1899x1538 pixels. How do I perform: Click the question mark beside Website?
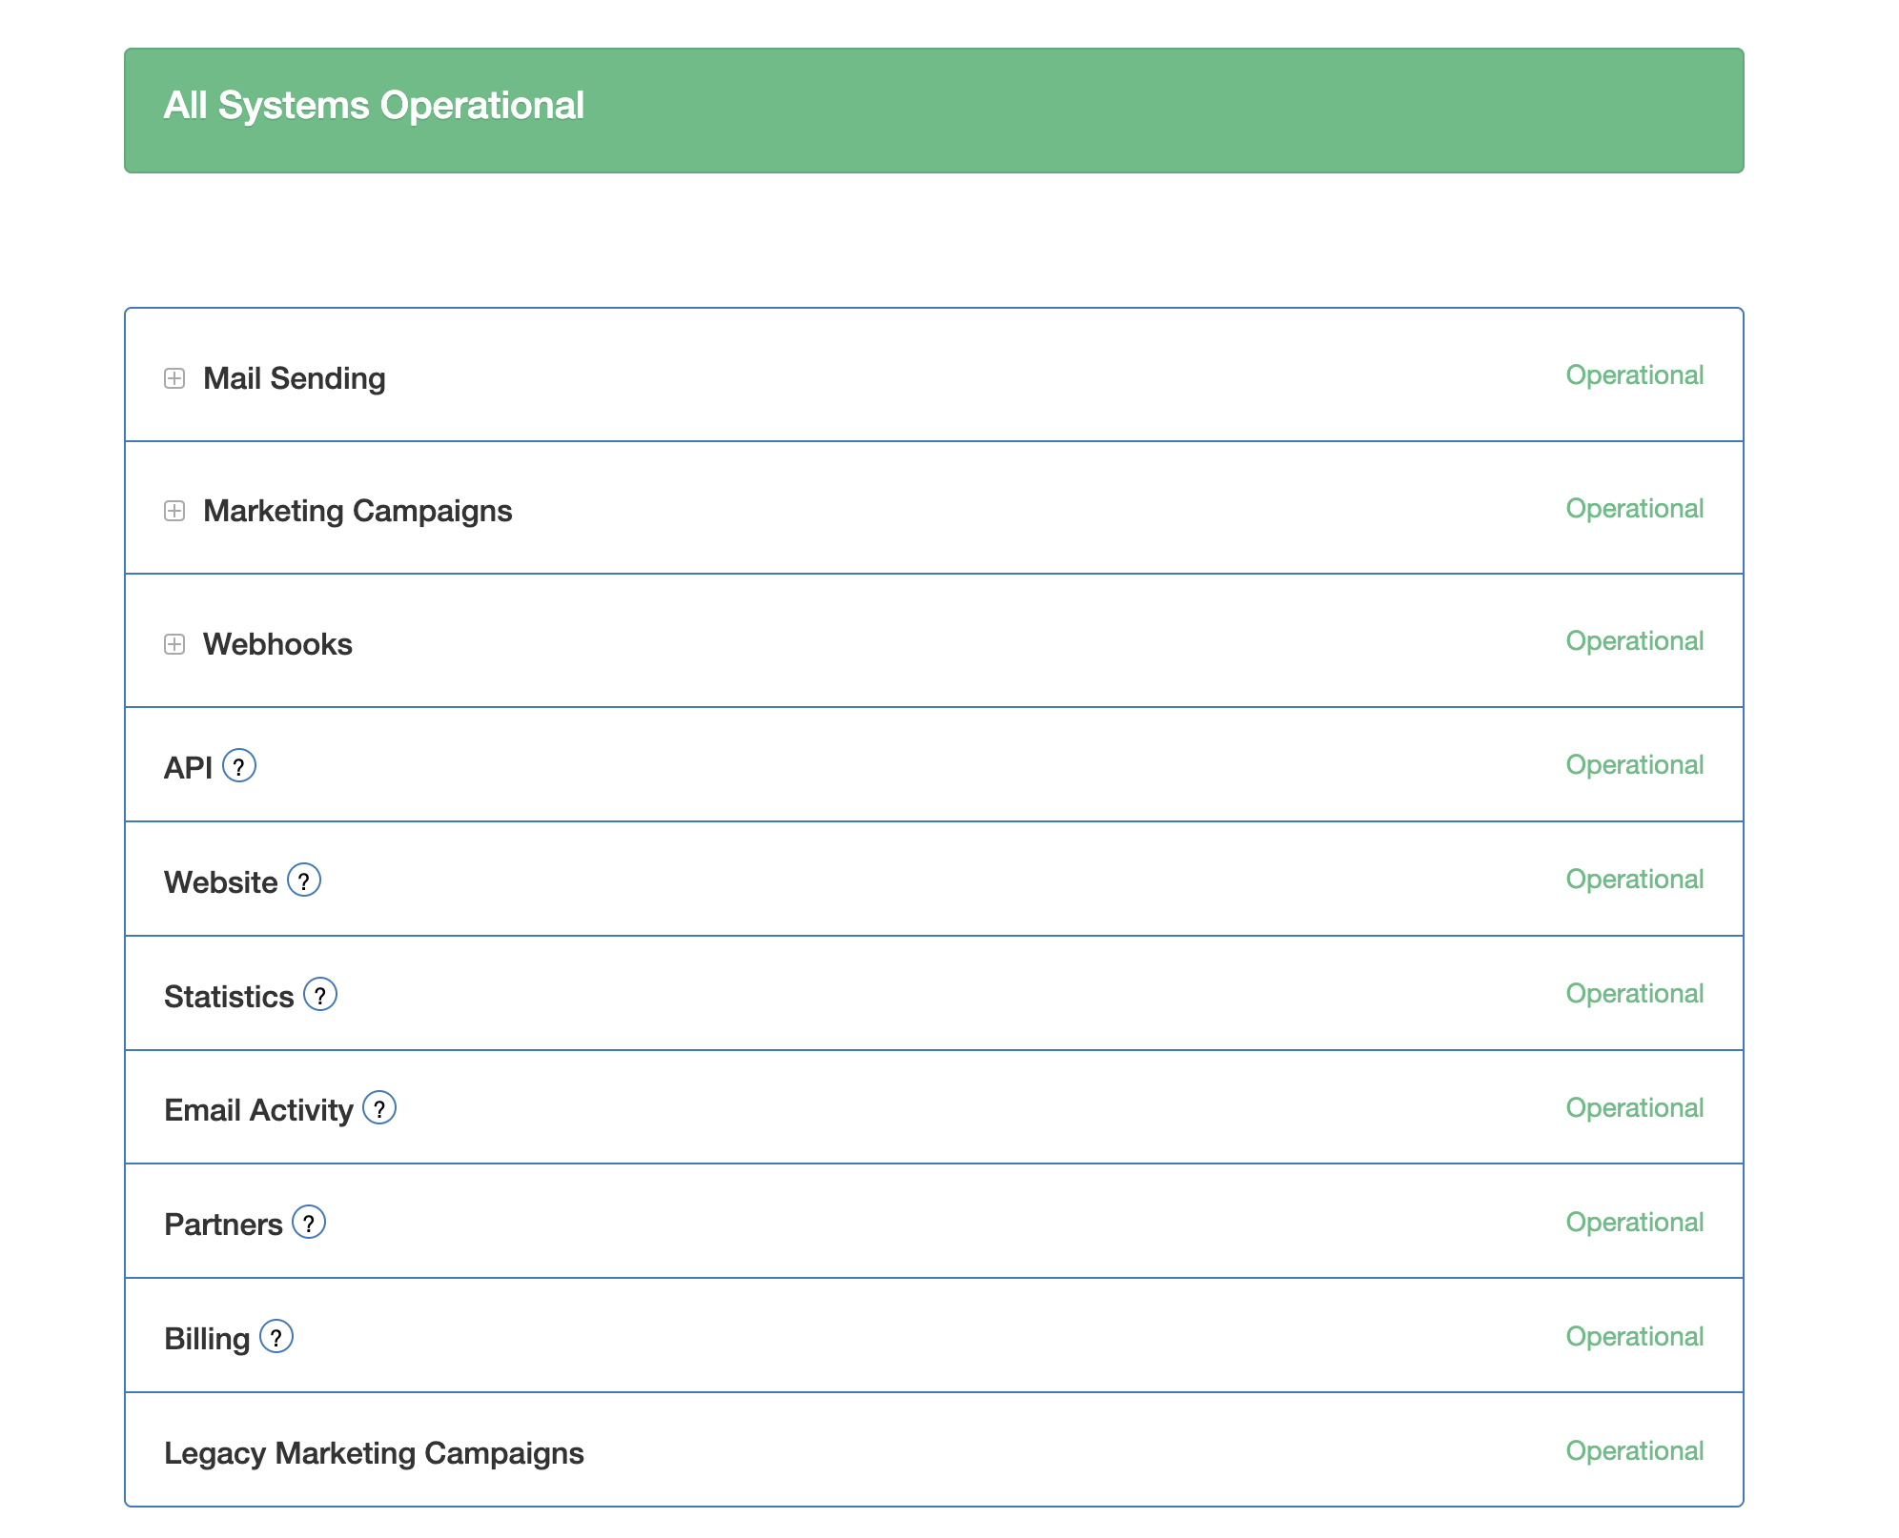coord(304,880)
